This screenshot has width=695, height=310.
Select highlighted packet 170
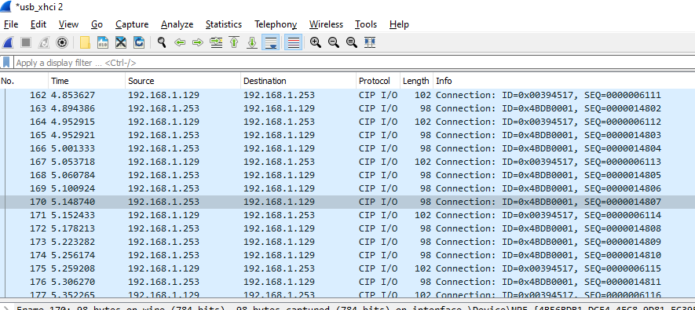347,202
